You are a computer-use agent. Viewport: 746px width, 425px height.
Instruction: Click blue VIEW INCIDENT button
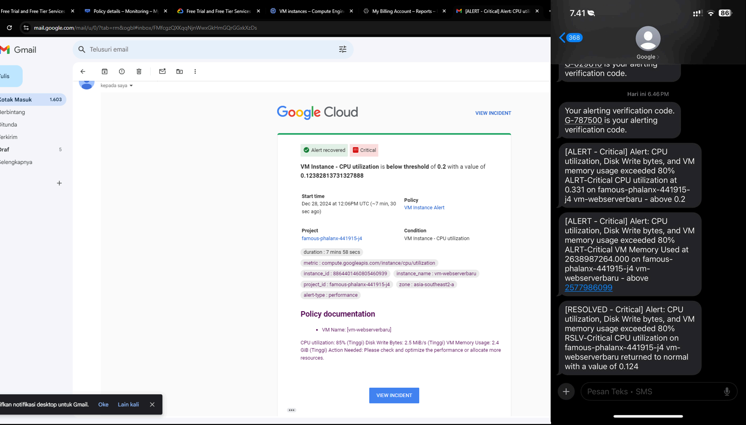(x=394, y=395)
